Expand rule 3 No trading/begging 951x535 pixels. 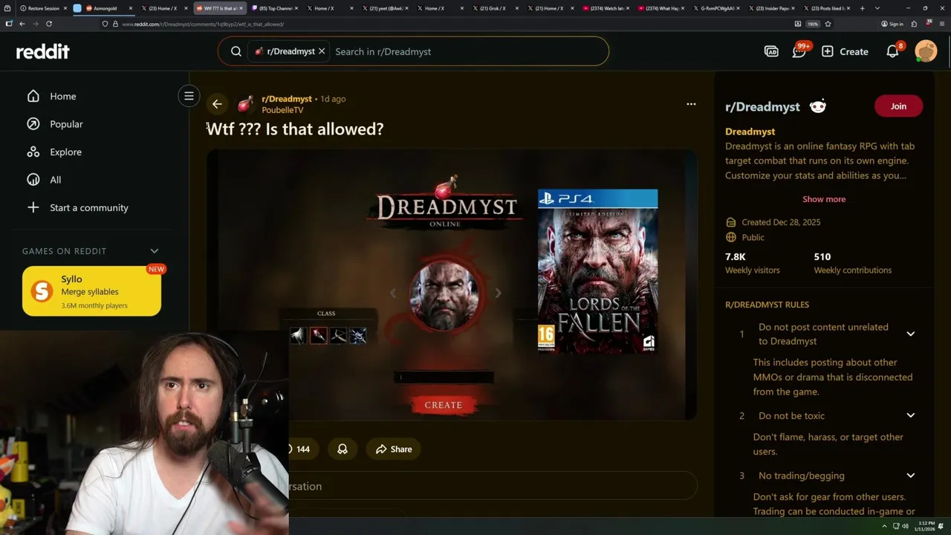[911, 476]
